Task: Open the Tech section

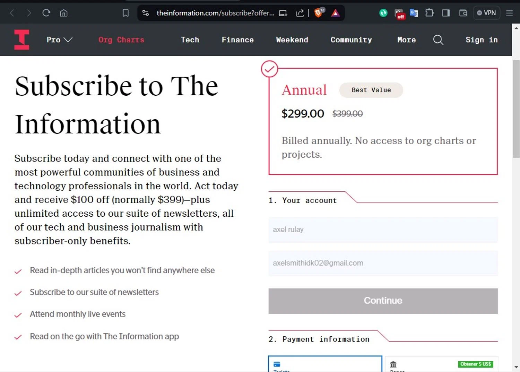Action: coord(190,40)
